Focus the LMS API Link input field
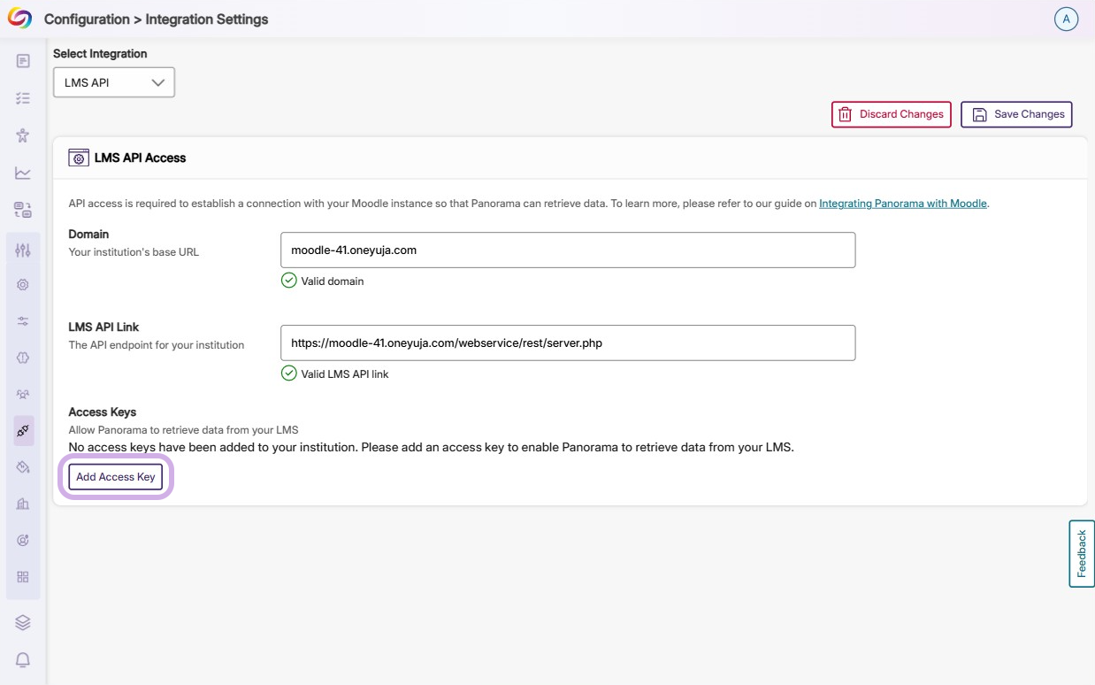 [x=568, y=342]
